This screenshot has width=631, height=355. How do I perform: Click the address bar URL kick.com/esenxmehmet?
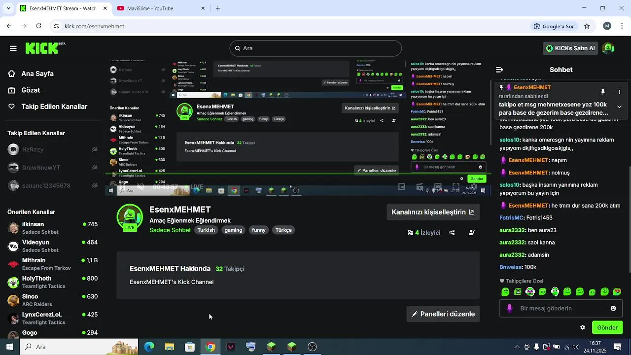pyautogui.click(x=94, y=26)
